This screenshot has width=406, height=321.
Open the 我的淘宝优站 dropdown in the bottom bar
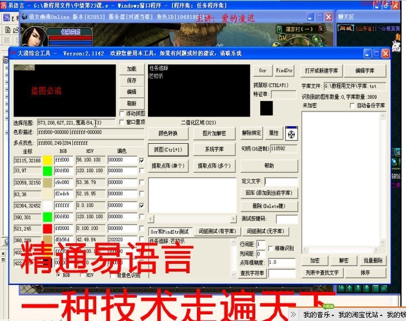360,315
